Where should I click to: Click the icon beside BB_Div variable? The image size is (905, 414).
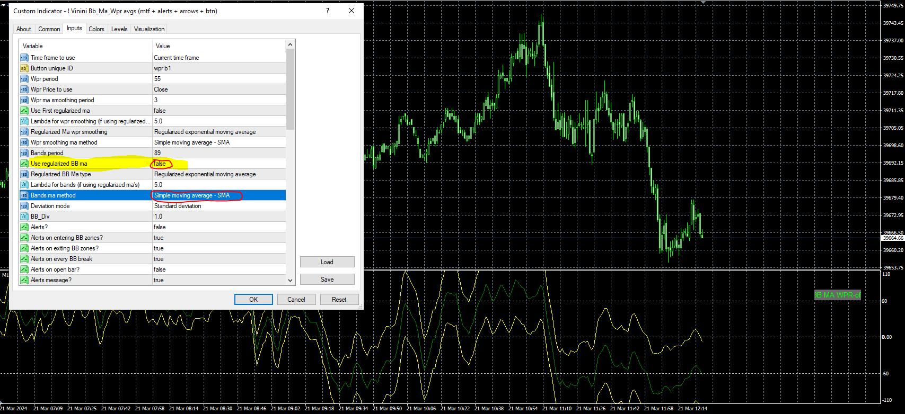(24, 217)
